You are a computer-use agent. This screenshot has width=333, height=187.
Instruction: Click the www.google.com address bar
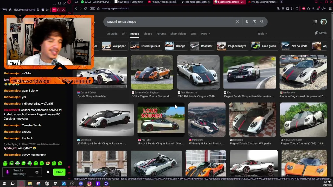[x=115, y=9]
